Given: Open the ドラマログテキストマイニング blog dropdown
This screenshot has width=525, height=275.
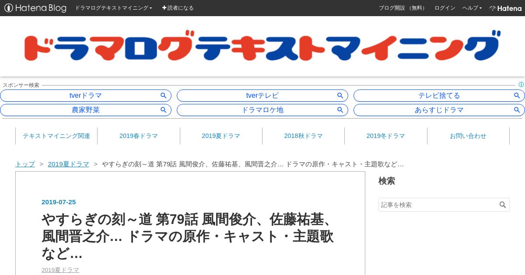Looking at the screenshot, I should pyautogui.click(x=113, y=8).
